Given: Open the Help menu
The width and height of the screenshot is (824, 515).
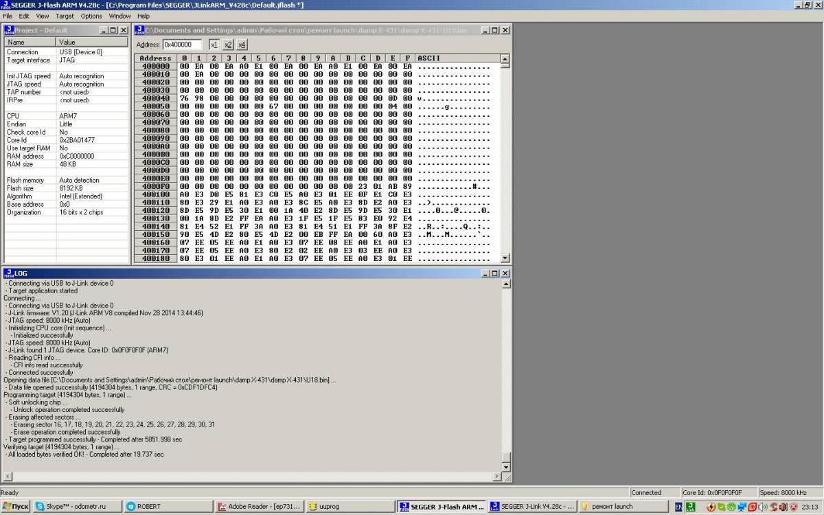Looking at the screenshot, I should pos(143,16).
